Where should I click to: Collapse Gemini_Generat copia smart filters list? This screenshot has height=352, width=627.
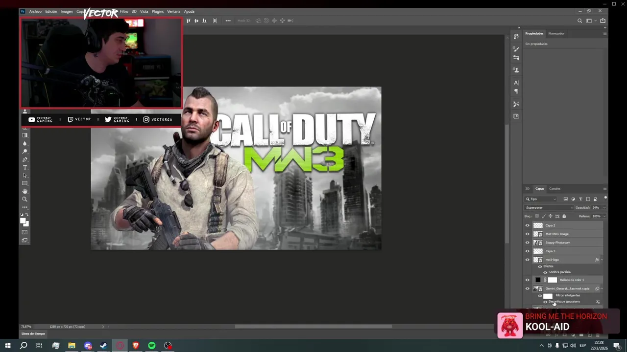[602, 288]
